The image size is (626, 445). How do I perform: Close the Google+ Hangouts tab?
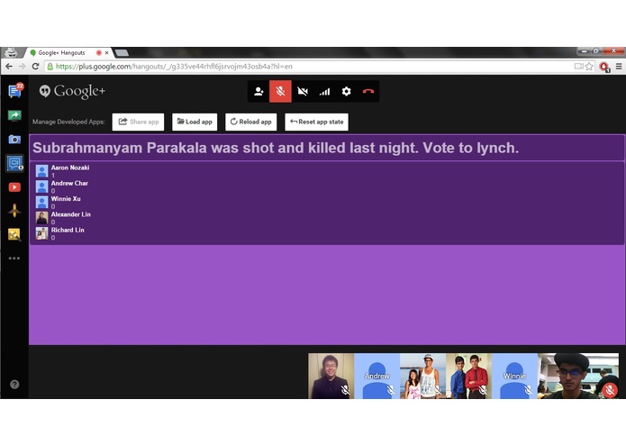[106, 52]
